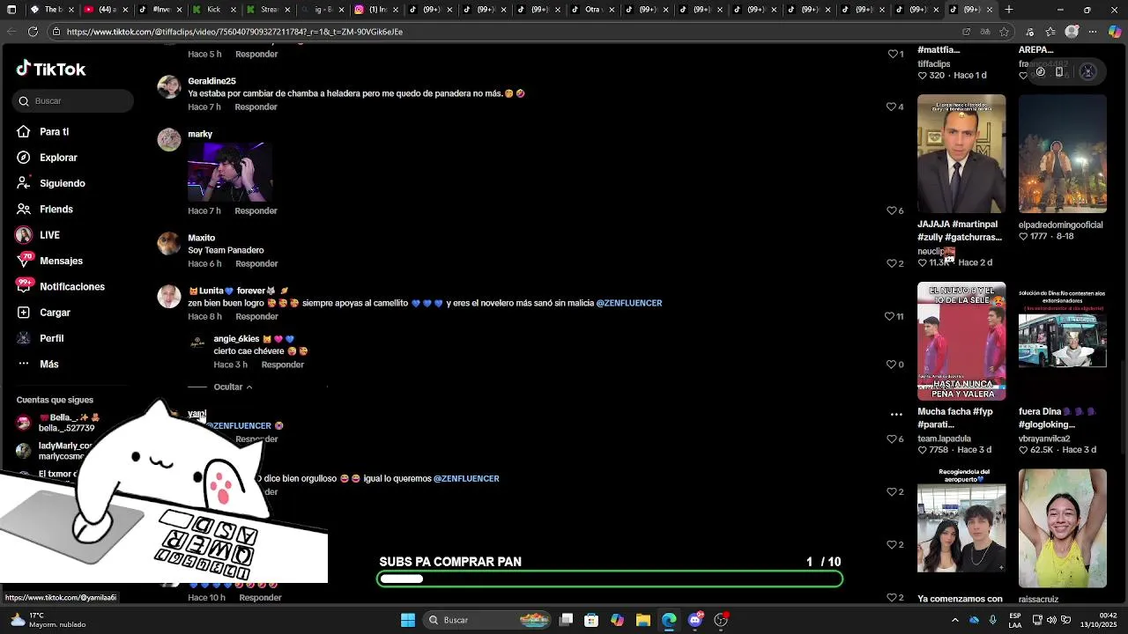
Task: Open a new browser tab
Action: 1009,10
